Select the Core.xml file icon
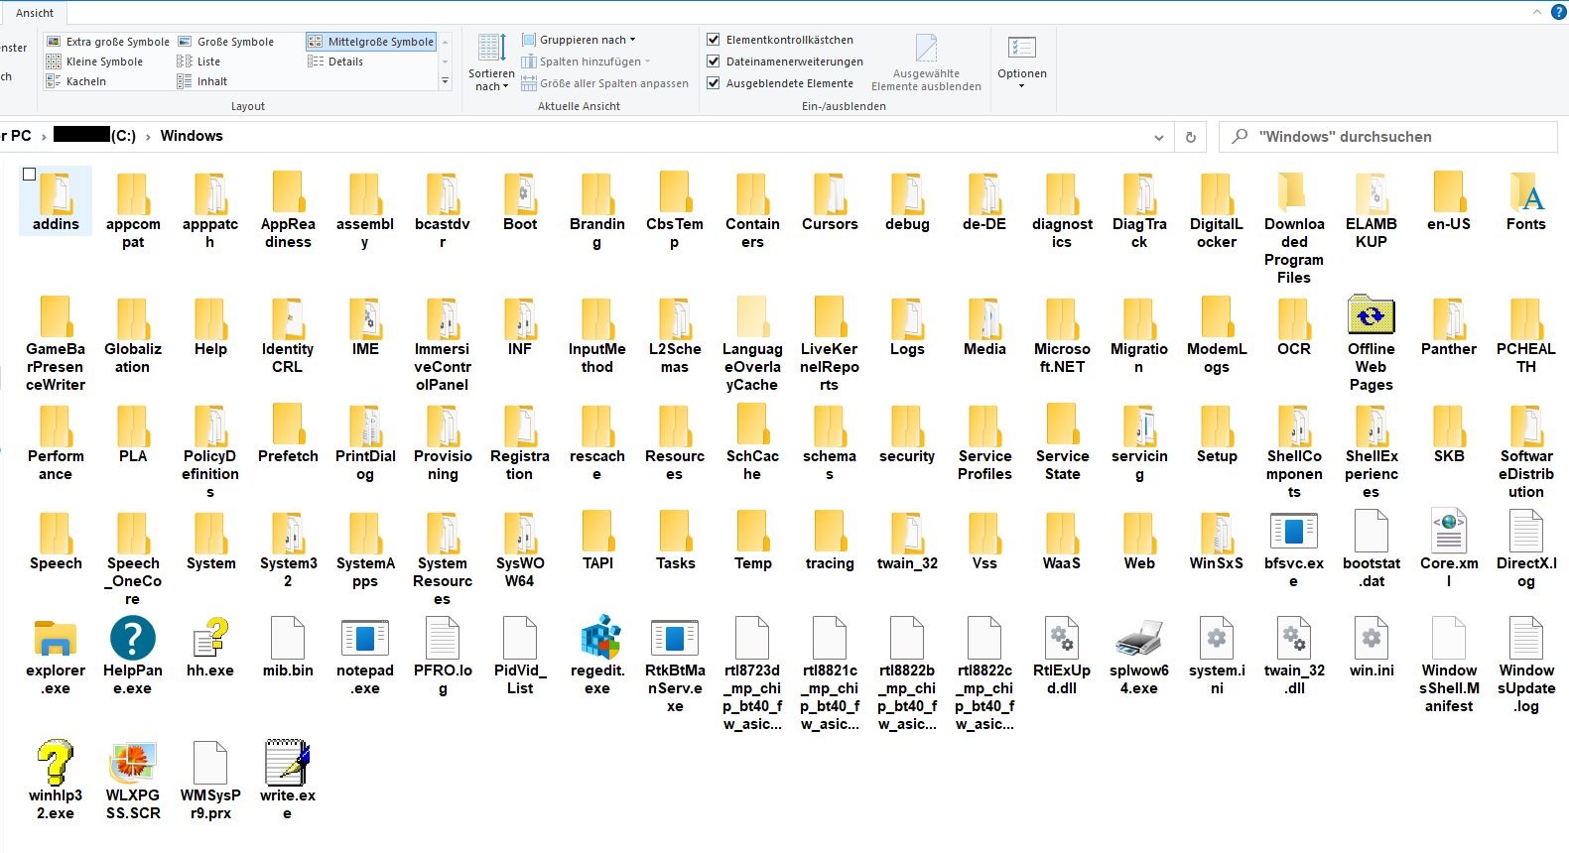Image resolution: width=1569 pixels, height=853 pixels. pos(1449,531)
